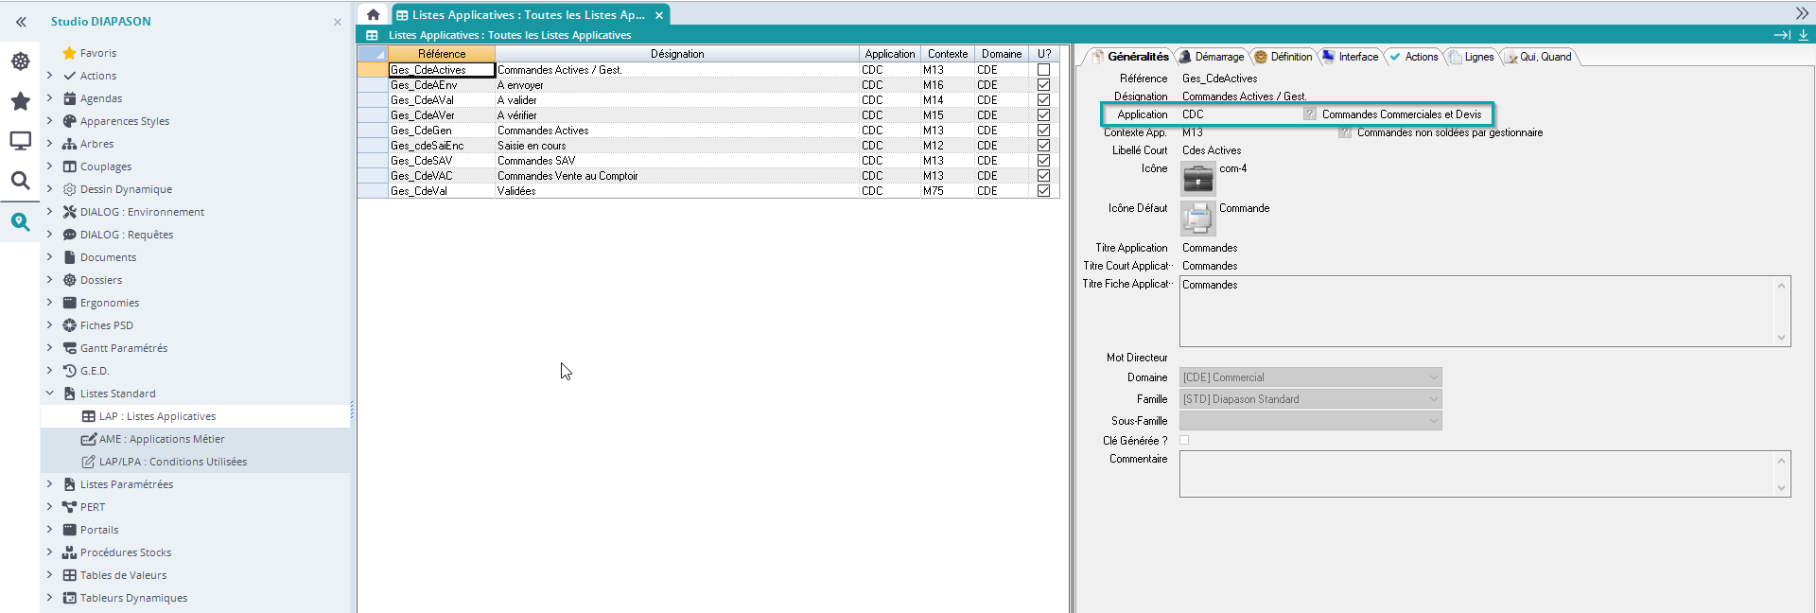Click into the Commentaire text field
The height and width of the screenshot is (613, 1816).
(x=1475, y=473)
